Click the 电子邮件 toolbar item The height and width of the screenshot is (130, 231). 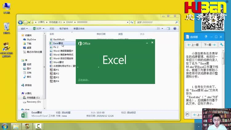point(64,28)
